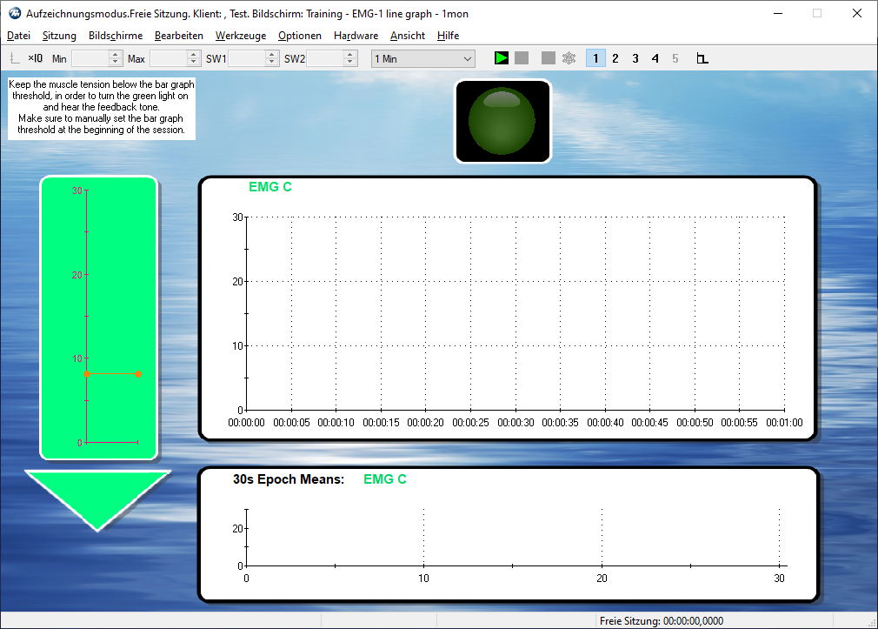This screenshot has width=878, height=629.
Task: Decrease SW1 value with down arrow
Action: (272, 63)
